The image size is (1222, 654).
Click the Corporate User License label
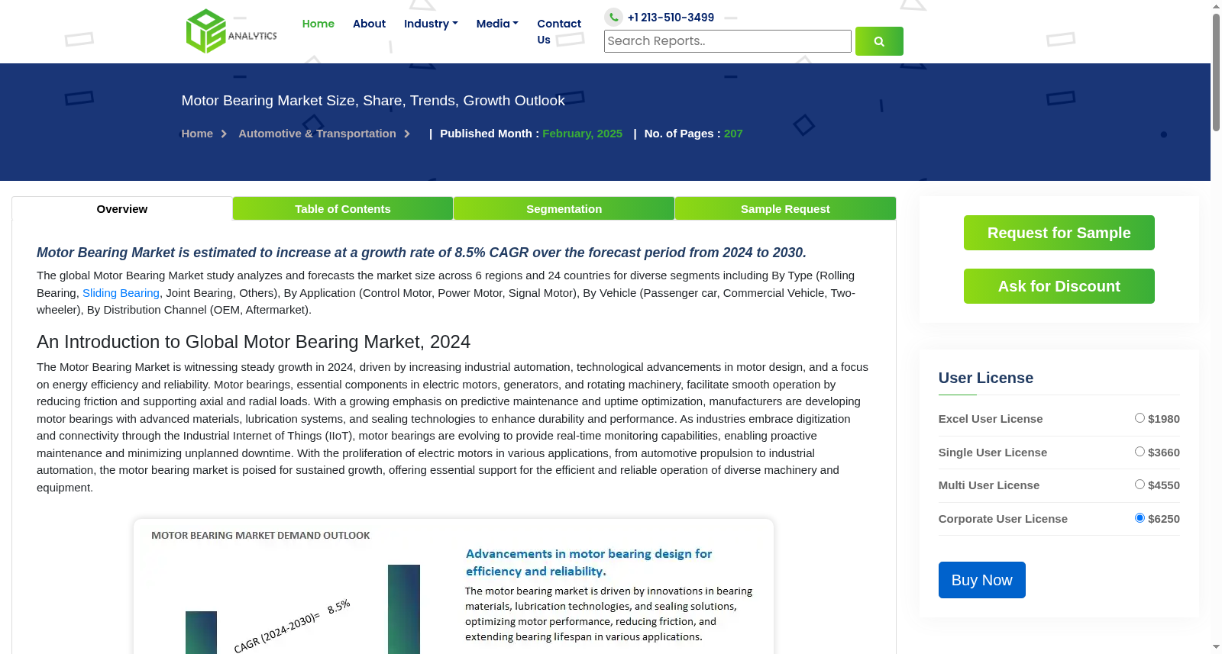point(1003,519)
